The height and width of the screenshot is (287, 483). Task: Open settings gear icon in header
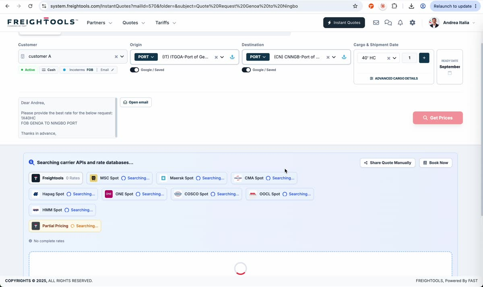tap(413, 23)
